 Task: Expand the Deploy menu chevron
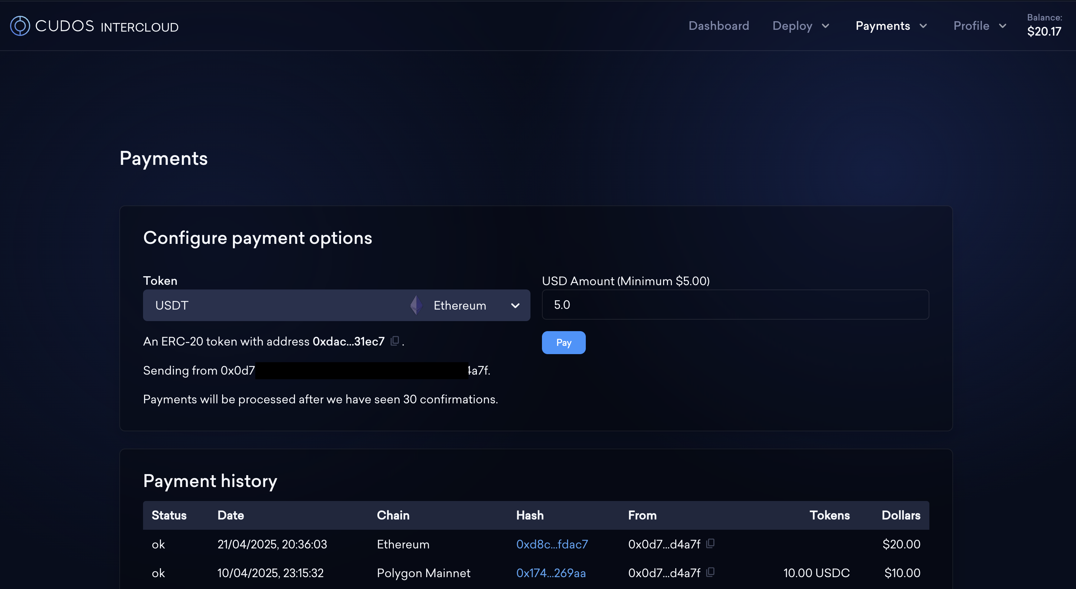(x=826, y=26)
